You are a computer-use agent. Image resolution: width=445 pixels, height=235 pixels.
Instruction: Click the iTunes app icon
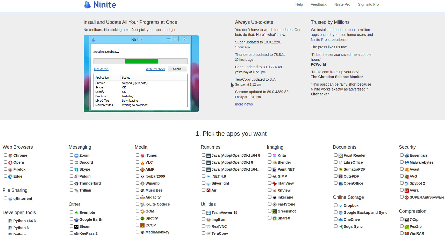point(142,156)
